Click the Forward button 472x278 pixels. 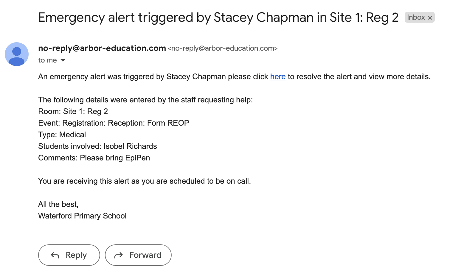[138, 255]
